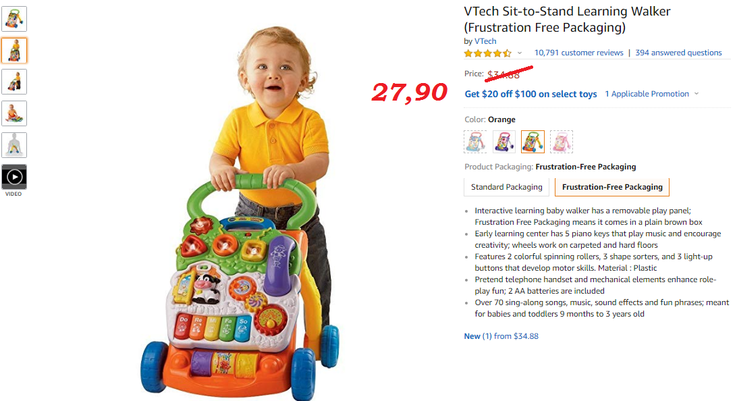Pick the pink walker color swatch
735x401 pixels.
point(561,142)
